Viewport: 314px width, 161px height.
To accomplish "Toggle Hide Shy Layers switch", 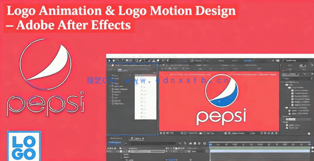I will [190, 144].
